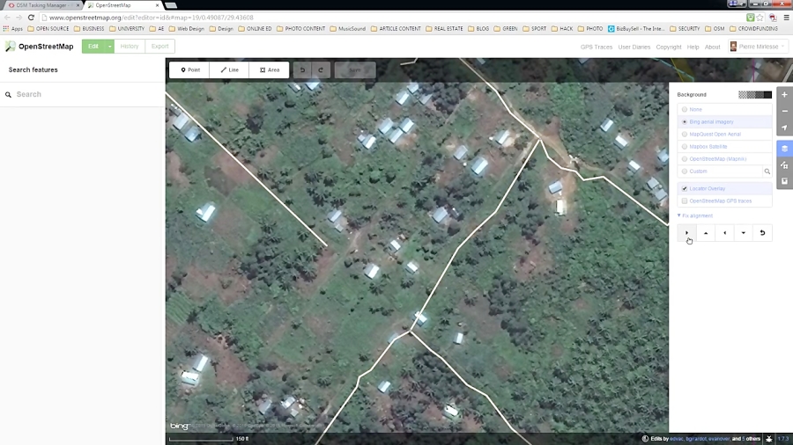Select the Area drawing tool

[269, 70]
